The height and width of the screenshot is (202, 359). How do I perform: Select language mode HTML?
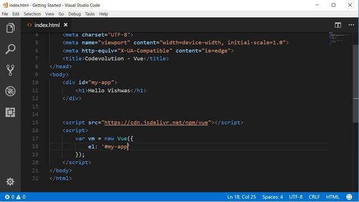333,197
